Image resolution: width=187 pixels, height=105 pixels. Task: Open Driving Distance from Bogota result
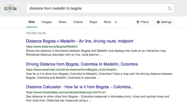(82, 64)
